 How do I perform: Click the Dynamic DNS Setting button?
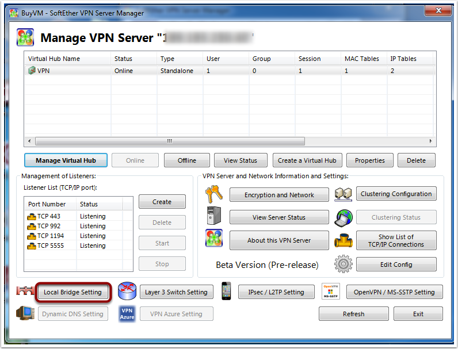coord(72,314)
